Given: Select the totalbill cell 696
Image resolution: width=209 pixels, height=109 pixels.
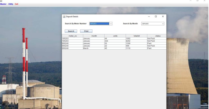Looking at the screenshot, I should tap(136, 46).
